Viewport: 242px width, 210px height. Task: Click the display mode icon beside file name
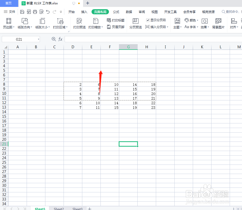(x=74, y=3)
